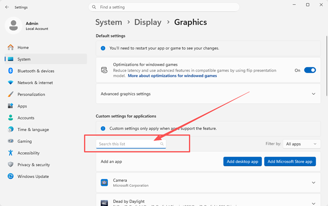Click the Time & language clock icon
The image size is (328, 206).
(10, 129)
